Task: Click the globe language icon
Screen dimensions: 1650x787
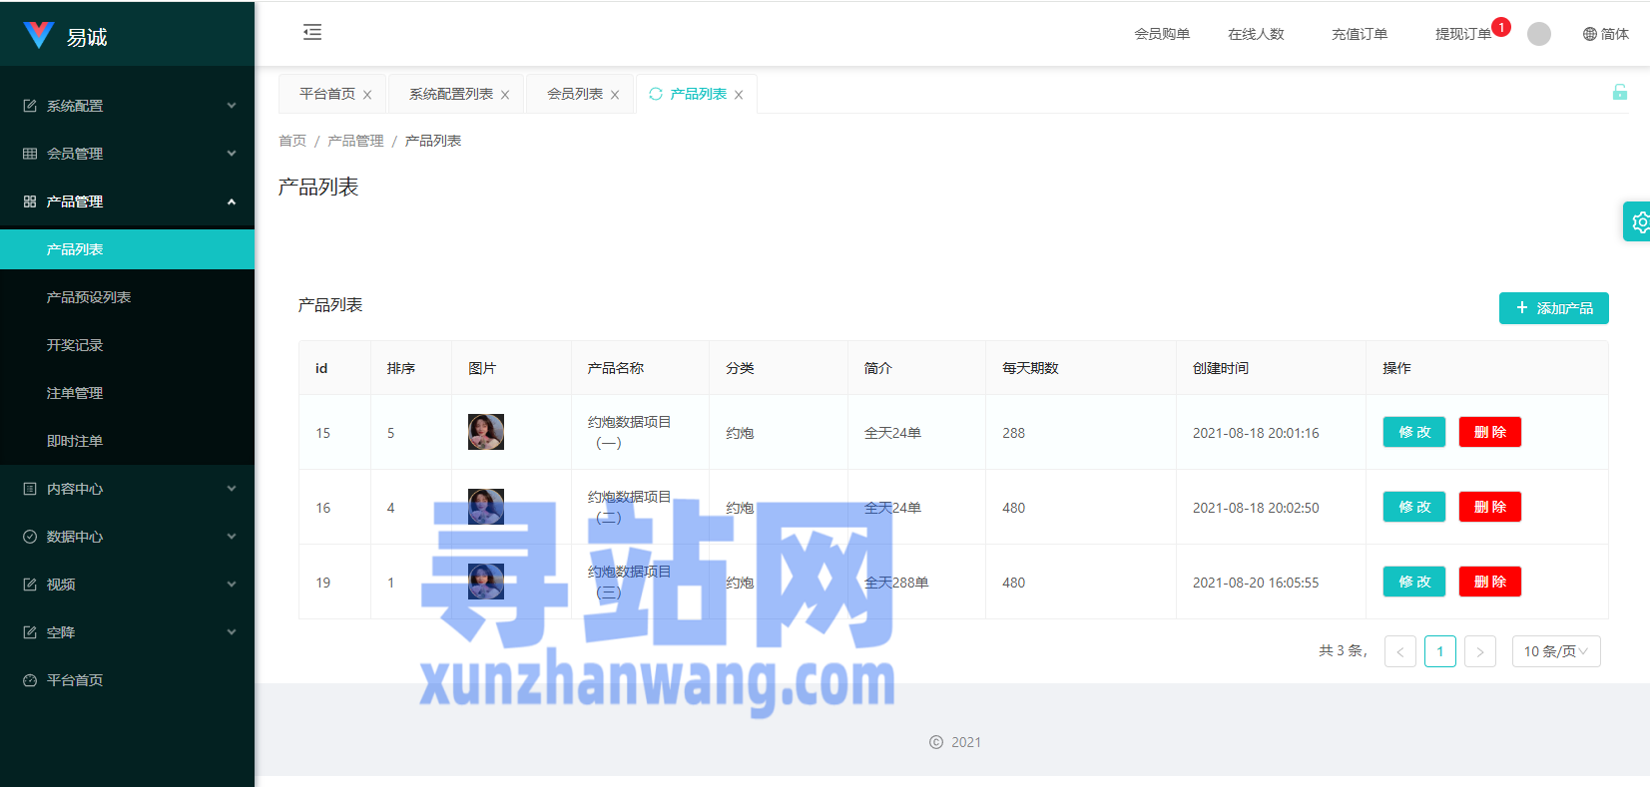Action: [1590, 34]
